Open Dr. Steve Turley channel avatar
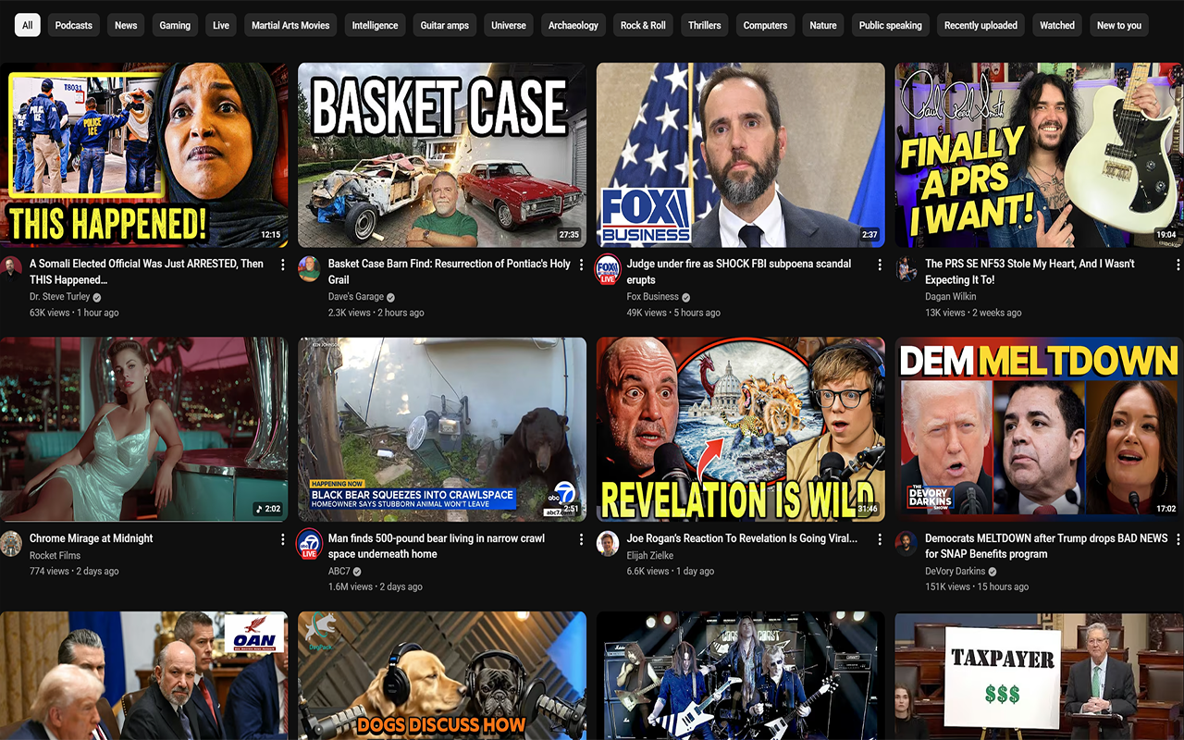The image size is (1184, 740). (11, 268)
